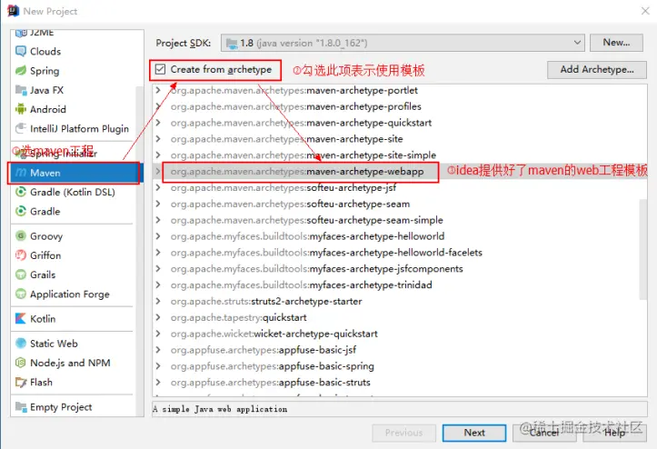Select maven-archetype-profiles archetype
The image size is (657, 449).
coord(296,106)
